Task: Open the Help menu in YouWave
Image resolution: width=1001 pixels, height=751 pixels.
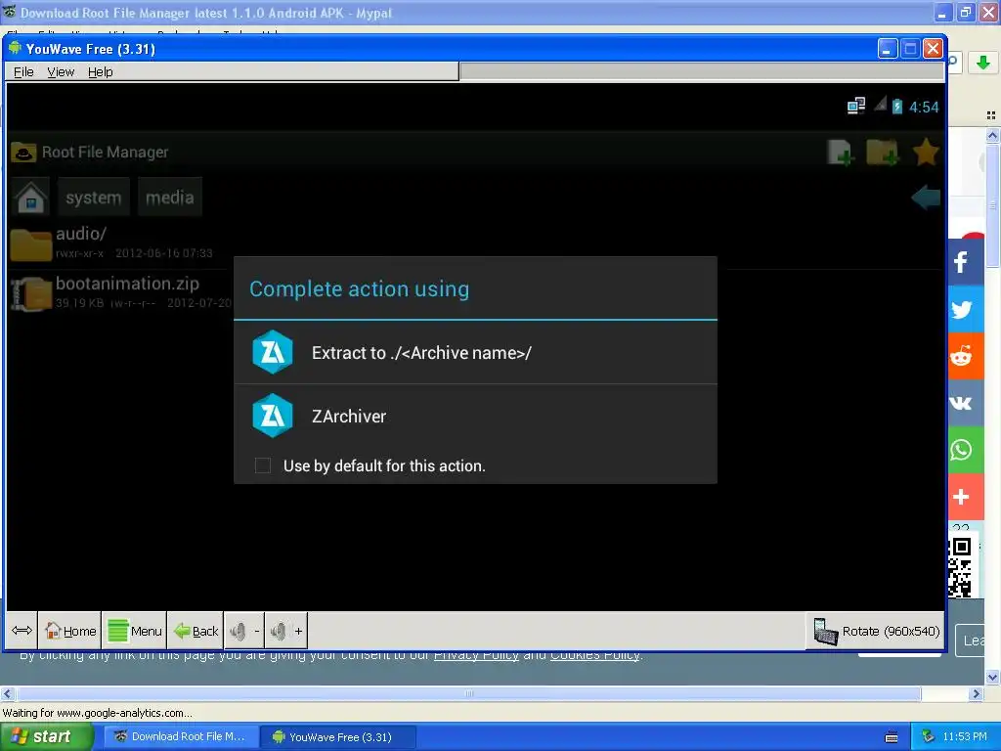Action: (101, 71)
